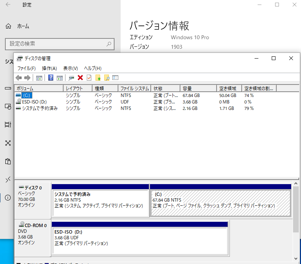Click the 正常 (プラ... status cell
This screenshot has width=301, height=264.
coord(164,102)
